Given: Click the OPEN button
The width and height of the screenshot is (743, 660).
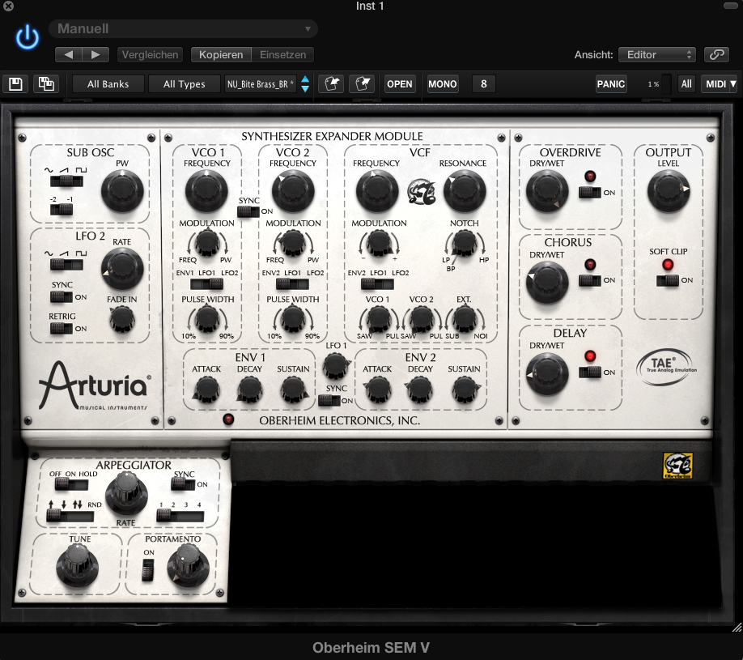Looking at the screenshot, I should [x=400, y=84].
